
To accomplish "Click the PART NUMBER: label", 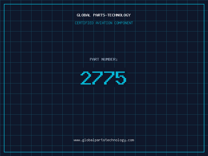I will [x=103, y=59].
